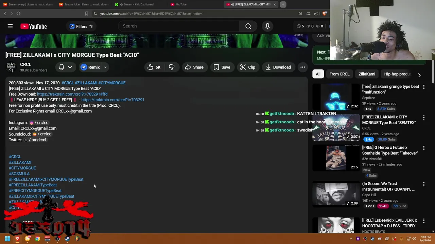
Task: Click #FREEZILLAKAMITypeBeat hashtag
Action: [x=33, y=185]
